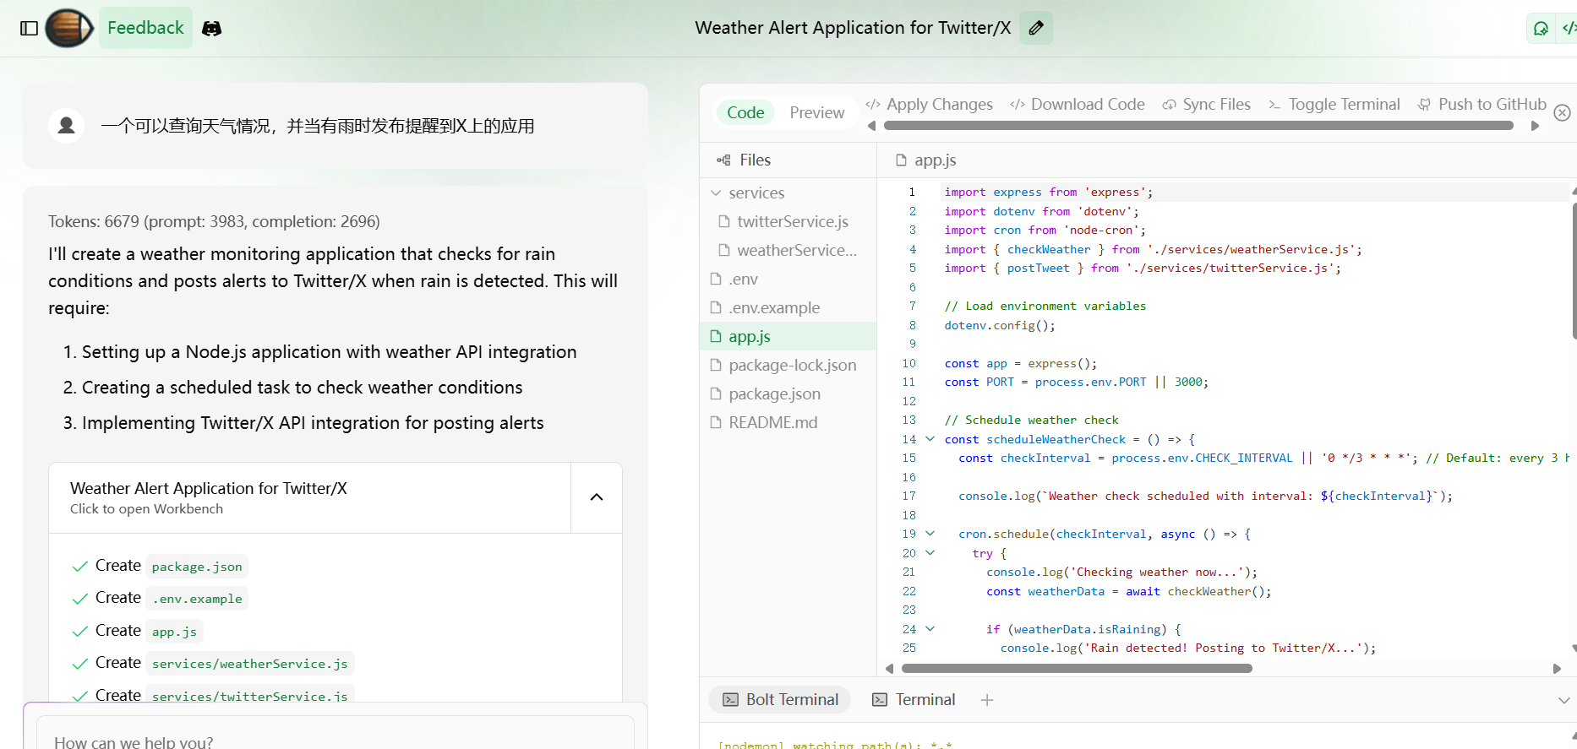Open Discord icon link
The height and width of the screenshot is (749, 1577).
[x=211, y=28]
